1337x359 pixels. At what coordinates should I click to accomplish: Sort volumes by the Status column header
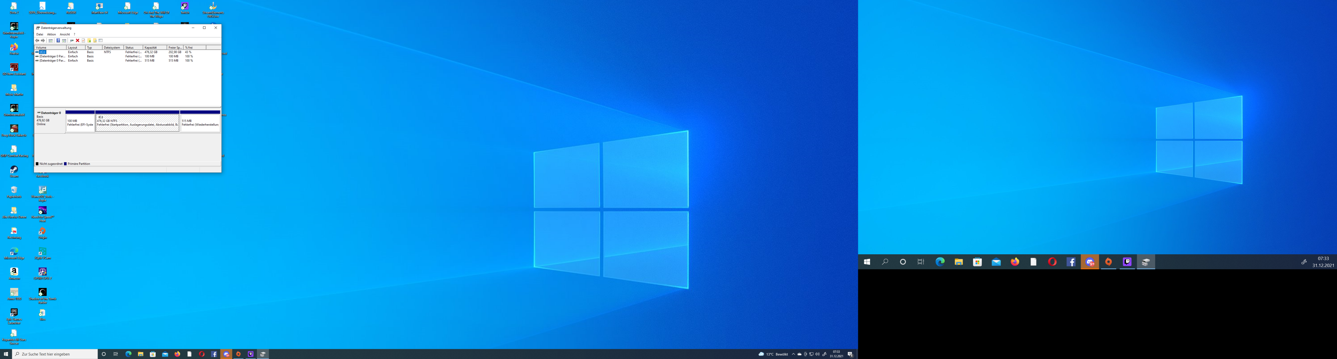[133, 48]
